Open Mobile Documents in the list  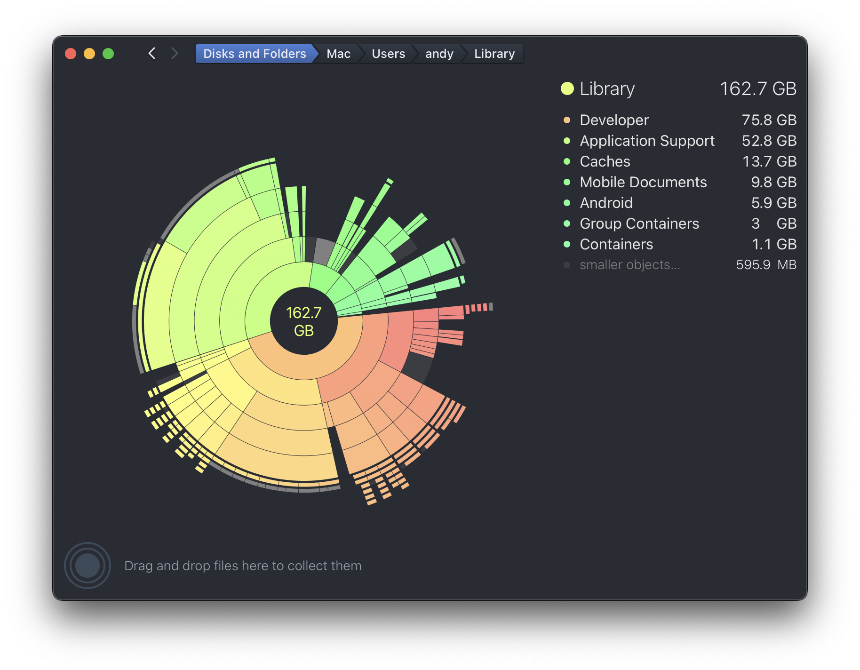(x=643, y=182)
